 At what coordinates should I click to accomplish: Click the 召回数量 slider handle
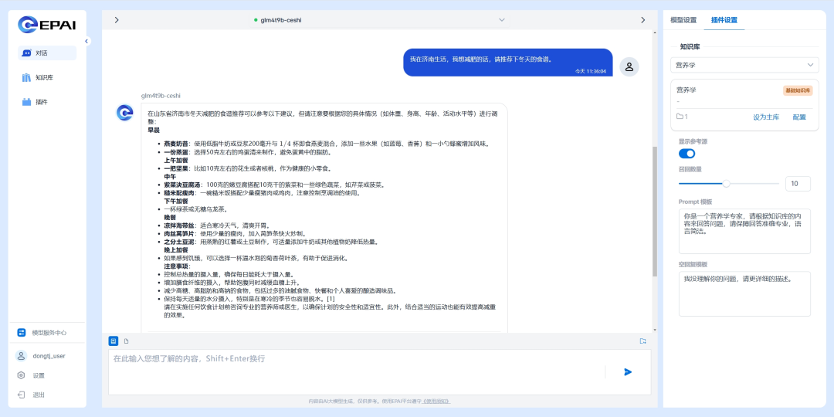(726, 184)
